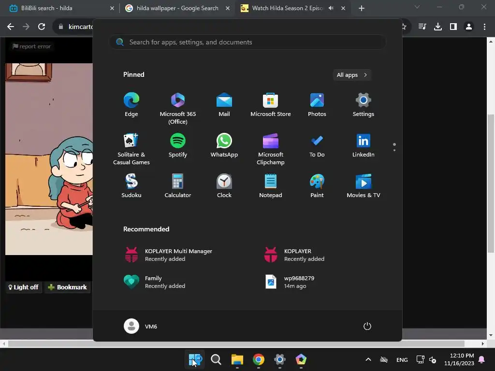
Task: Click the Start button on the taskbar
Action: (x=195, y=359)
